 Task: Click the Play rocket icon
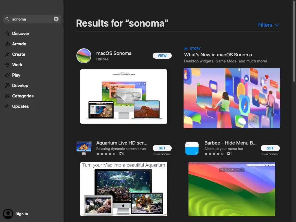7,75
